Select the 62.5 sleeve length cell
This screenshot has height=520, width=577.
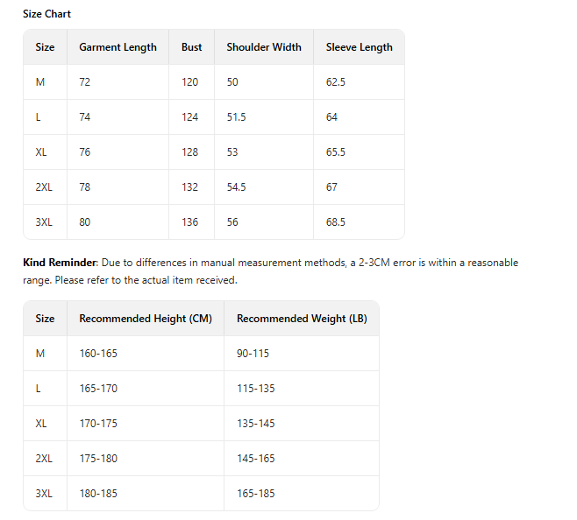click(335, 82)
